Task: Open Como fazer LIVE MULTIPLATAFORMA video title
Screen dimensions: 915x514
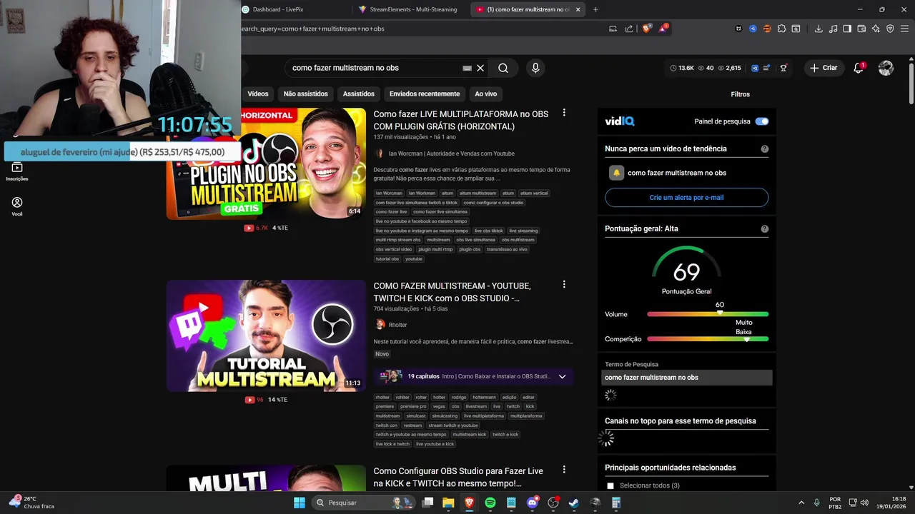Action: (460, 120)
